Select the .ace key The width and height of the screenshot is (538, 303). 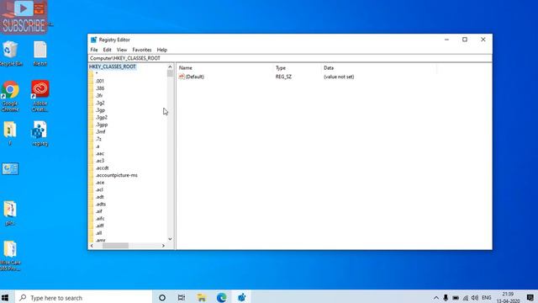pyautogui.click(x=100, y=183)
